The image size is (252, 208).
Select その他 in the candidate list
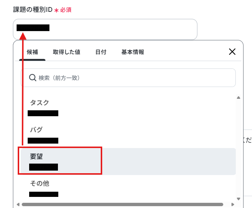pyautogui.click(x=39, y=184)
